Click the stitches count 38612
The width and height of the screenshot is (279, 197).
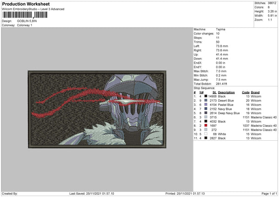272,3
